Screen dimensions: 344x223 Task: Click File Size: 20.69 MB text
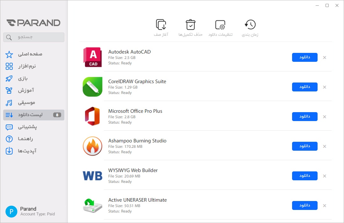124,176
